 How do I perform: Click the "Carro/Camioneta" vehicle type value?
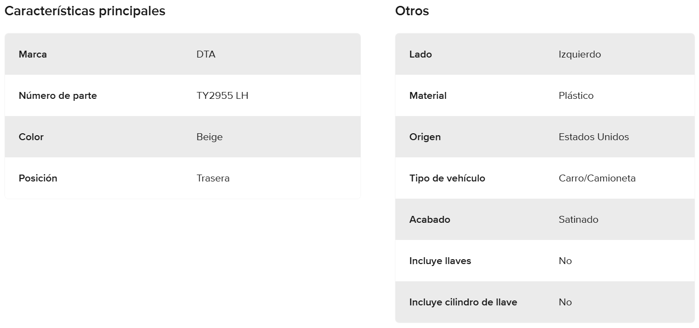click(x=597, y=179)
